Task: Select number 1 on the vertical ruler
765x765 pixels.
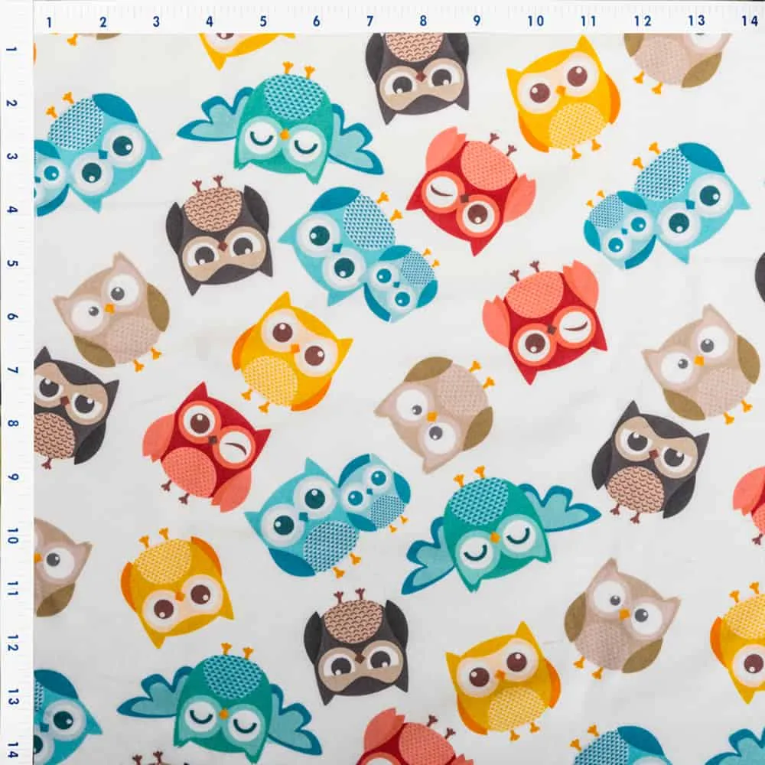Action: (13, 49)
